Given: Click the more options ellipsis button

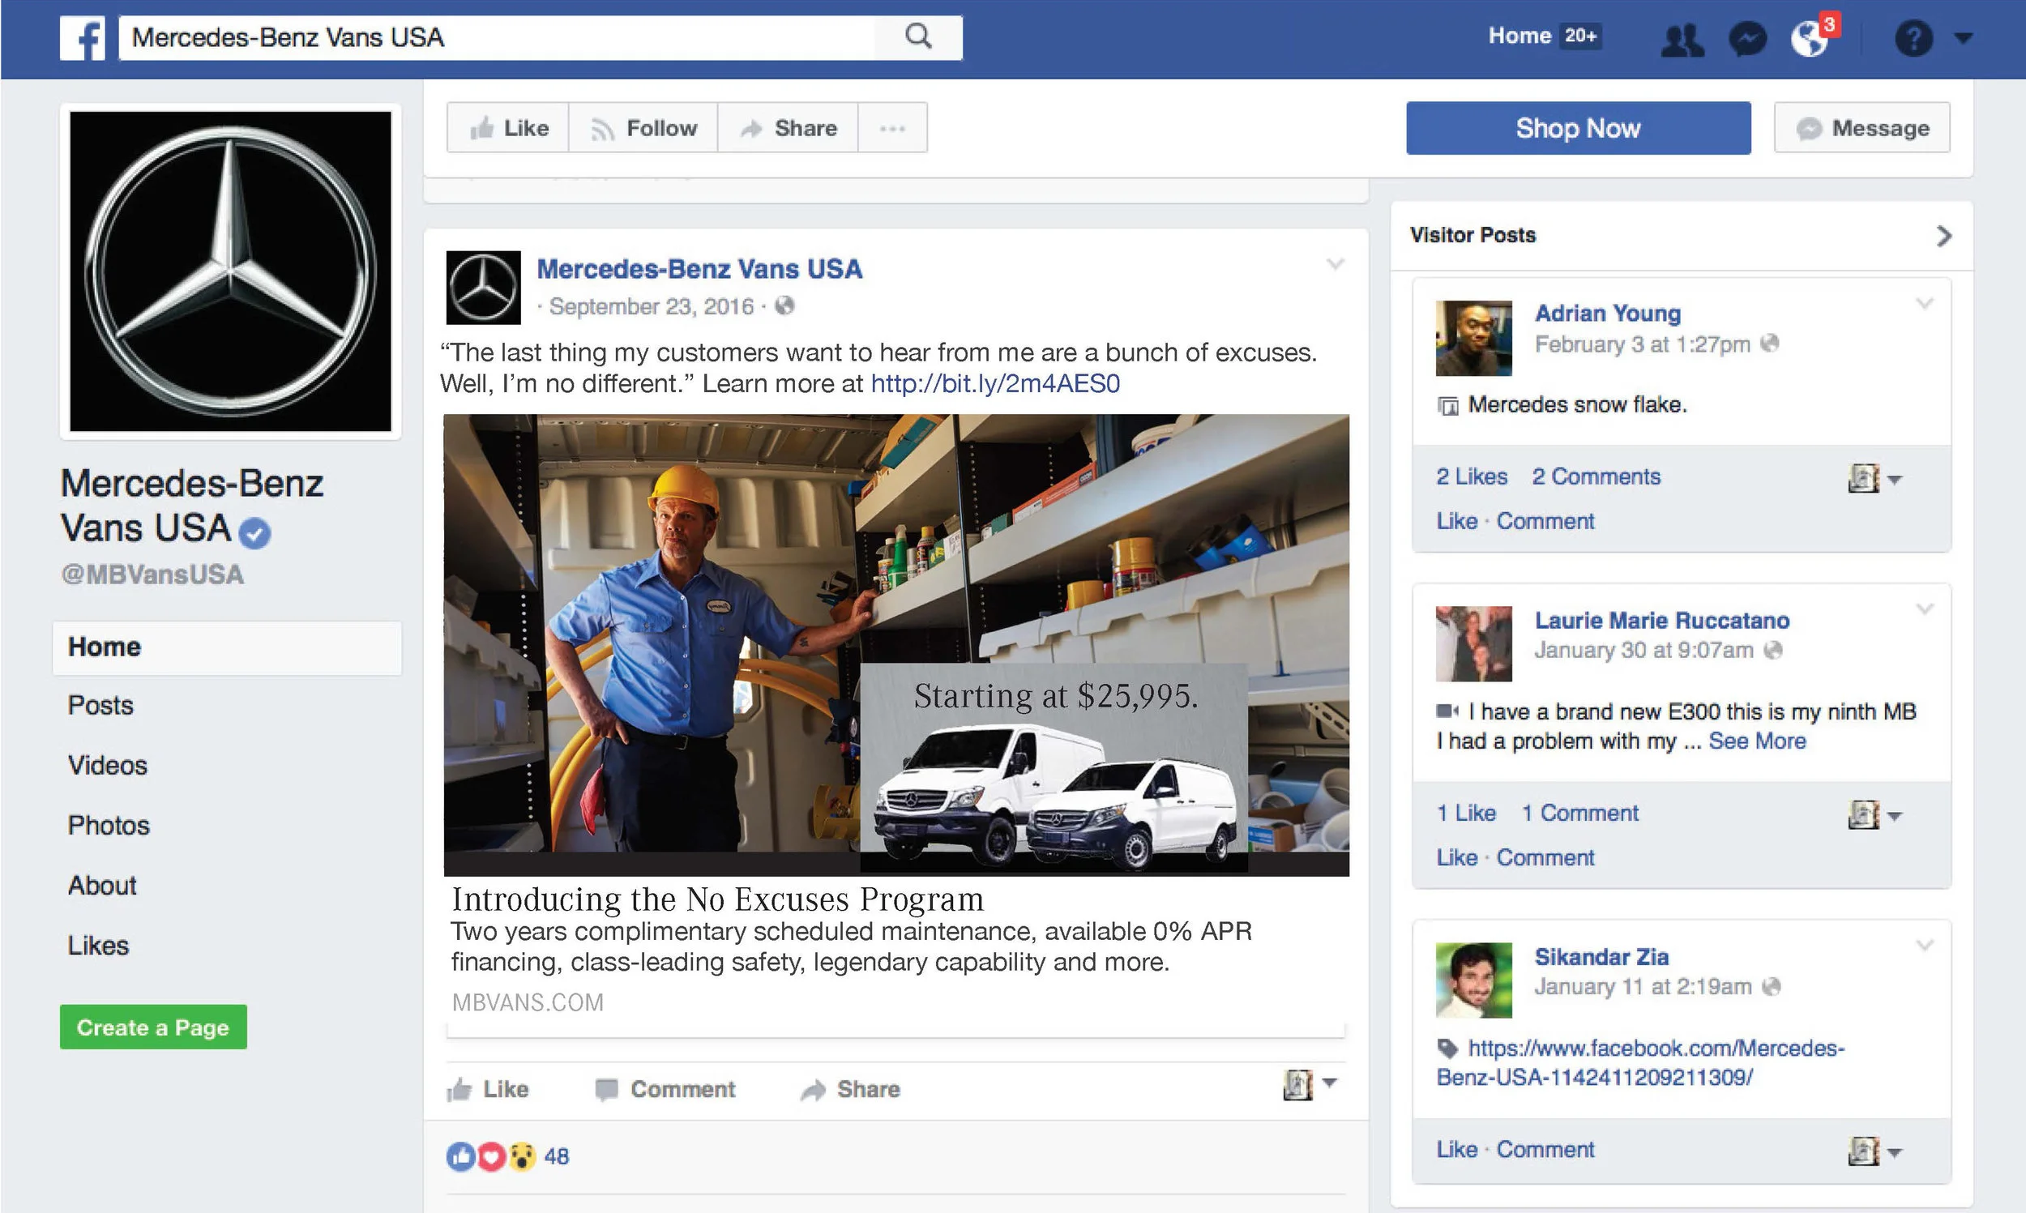Looking at the screenshot, I should pos(891,128).
